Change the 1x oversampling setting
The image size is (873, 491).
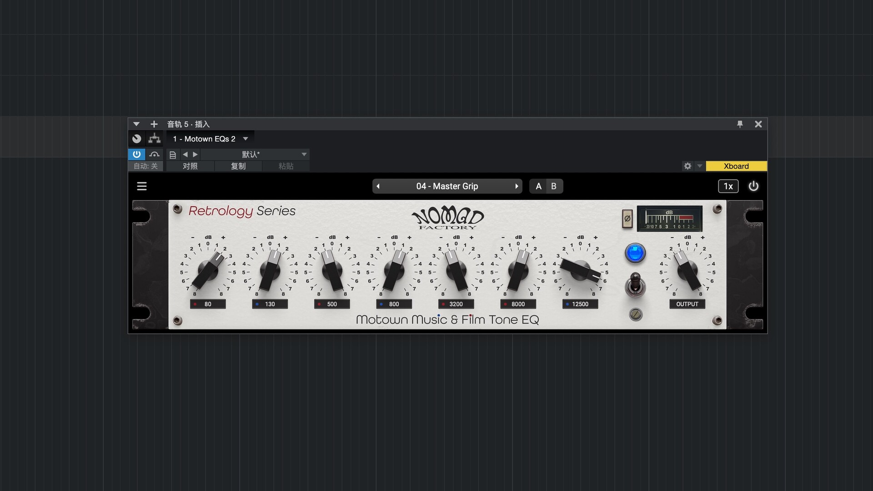[x=728, y=186]
